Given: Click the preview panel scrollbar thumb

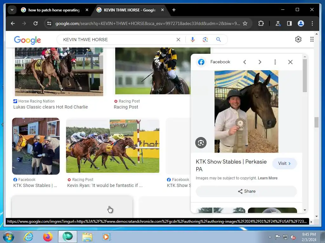Looking at the screenshot, I should click(x=305, y=75).
